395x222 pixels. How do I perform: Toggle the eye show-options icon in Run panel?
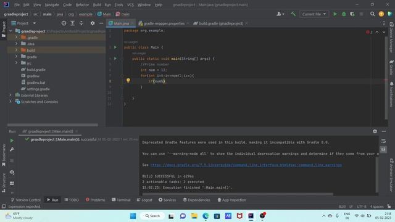12,172
